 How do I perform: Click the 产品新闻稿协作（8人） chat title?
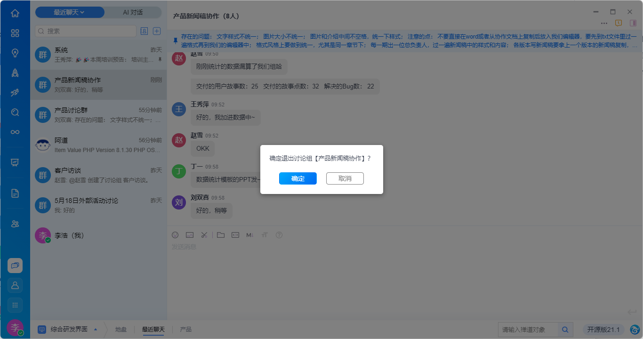206,16
